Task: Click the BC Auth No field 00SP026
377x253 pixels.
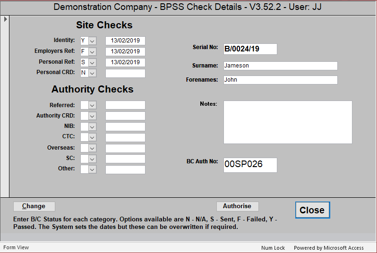Action: point(250,165)
